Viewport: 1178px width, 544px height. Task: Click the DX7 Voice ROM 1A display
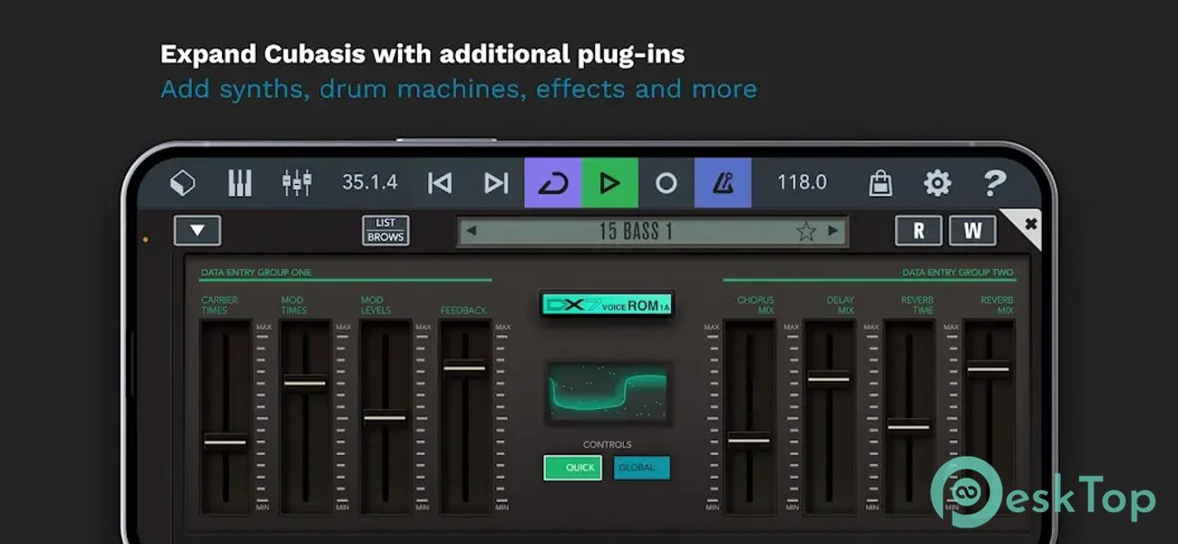[x=607, y=306]
